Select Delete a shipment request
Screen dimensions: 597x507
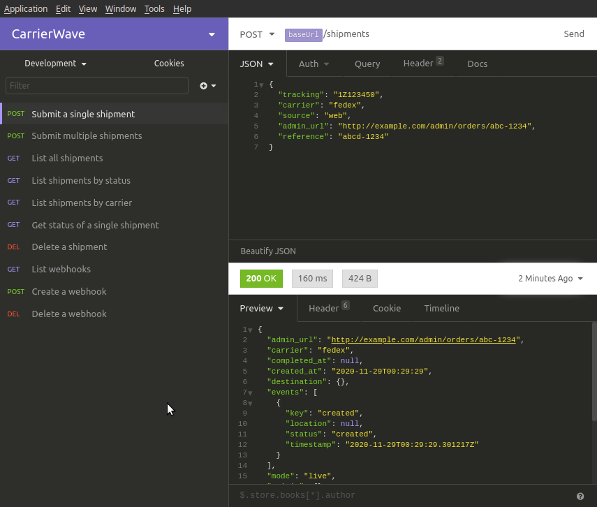point(115,247)
